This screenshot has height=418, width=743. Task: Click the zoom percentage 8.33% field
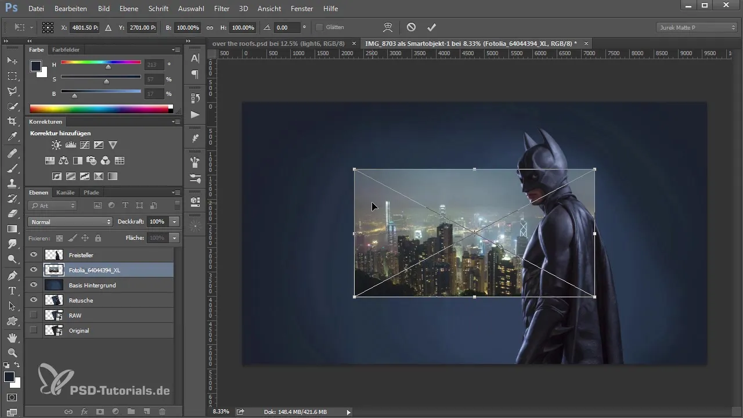221,412
